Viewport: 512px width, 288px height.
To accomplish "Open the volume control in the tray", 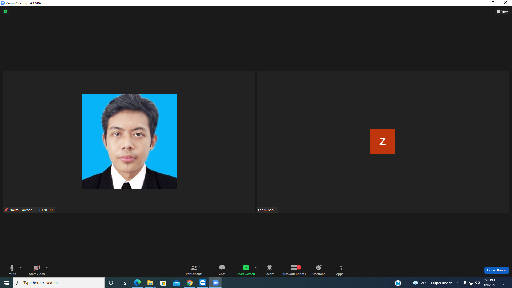I will [478, 283].
